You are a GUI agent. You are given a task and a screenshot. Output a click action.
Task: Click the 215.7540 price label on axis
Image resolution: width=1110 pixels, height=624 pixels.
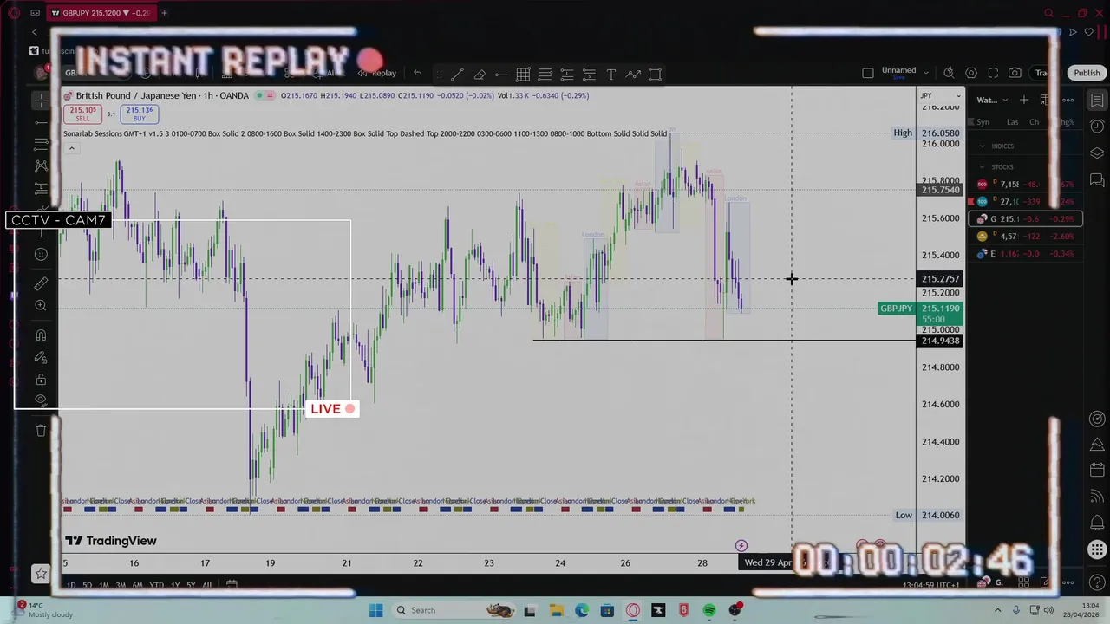click(x=940, y=190)
